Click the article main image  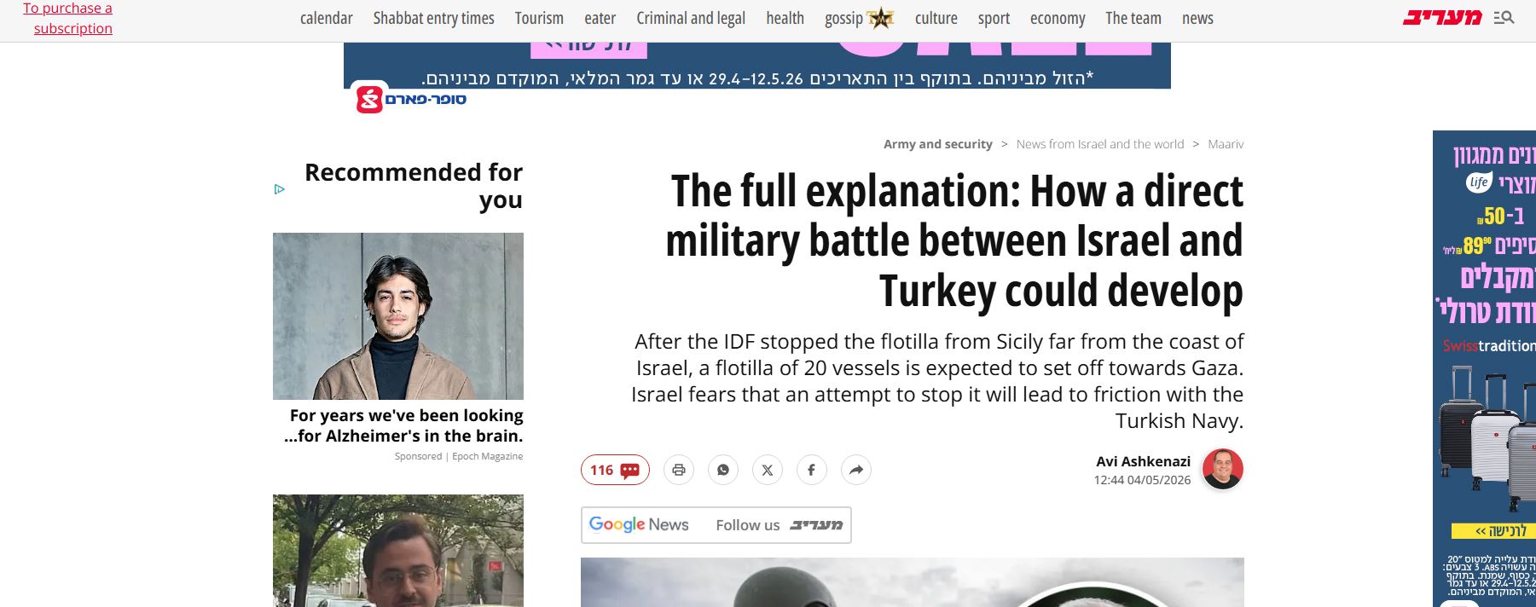click(913, 582)
